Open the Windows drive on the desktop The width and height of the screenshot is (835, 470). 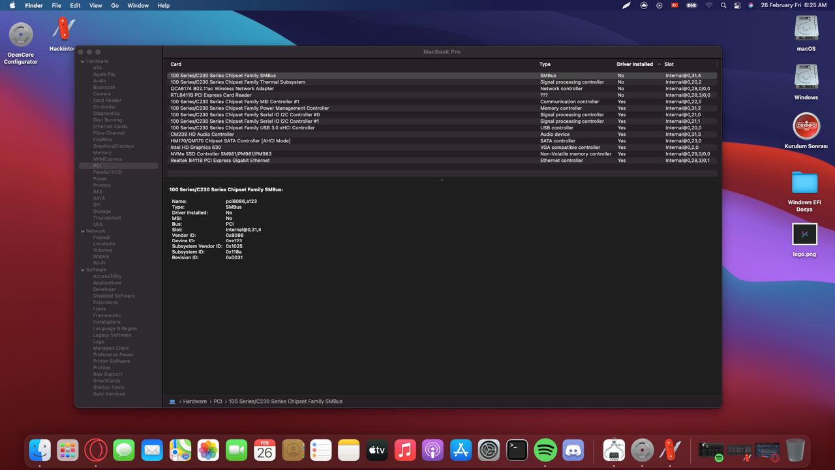tap(806, 77)
